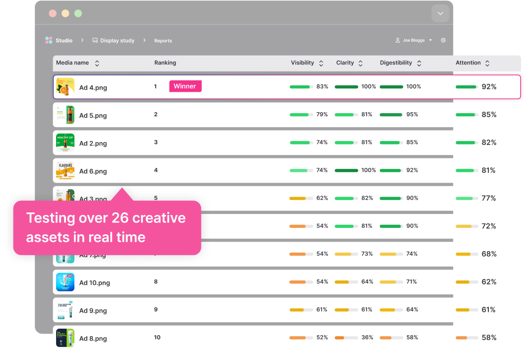Viewport: 526px width, 350px height.
Task: Click the chevron icon in the window title bar
Action: click(440, 13)
